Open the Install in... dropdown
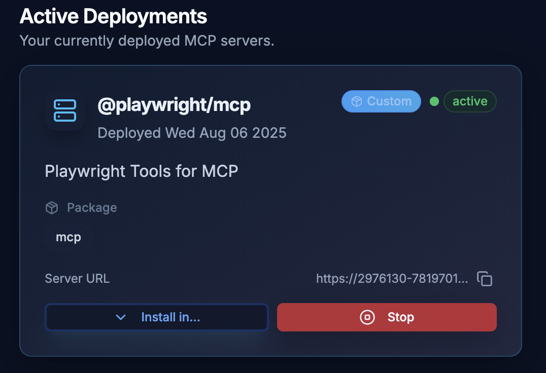Viewport: 546px width, 373px height. [x=157, y=317]
